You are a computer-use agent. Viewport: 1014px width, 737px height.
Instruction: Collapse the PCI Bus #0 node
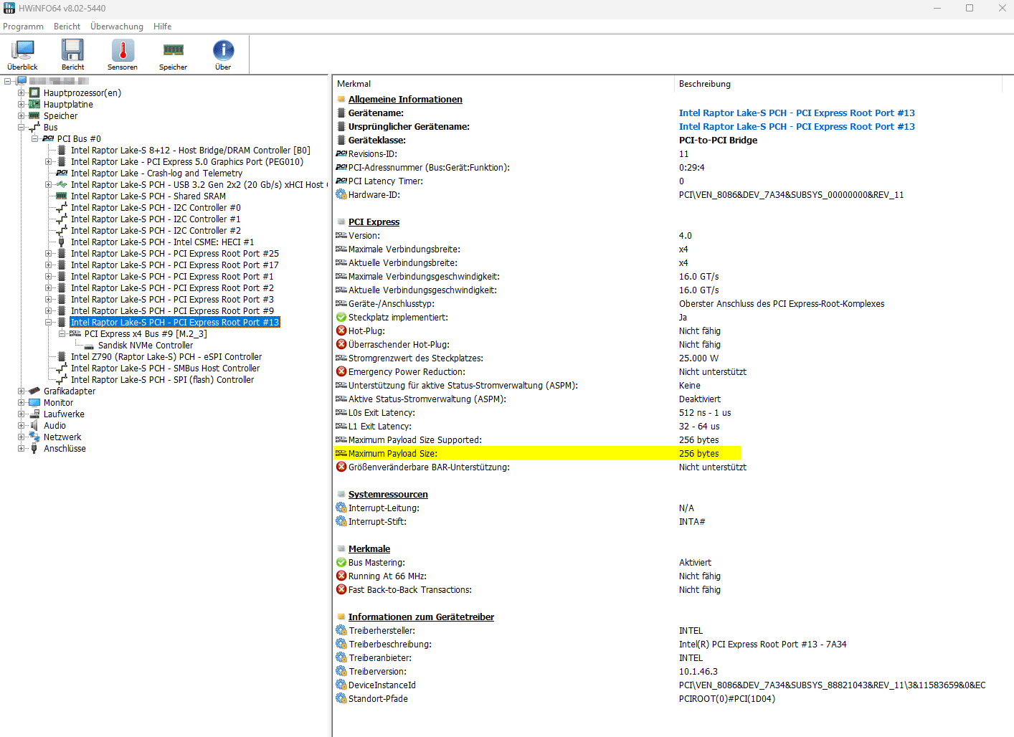pyautogui.click(x=34, y=139)
